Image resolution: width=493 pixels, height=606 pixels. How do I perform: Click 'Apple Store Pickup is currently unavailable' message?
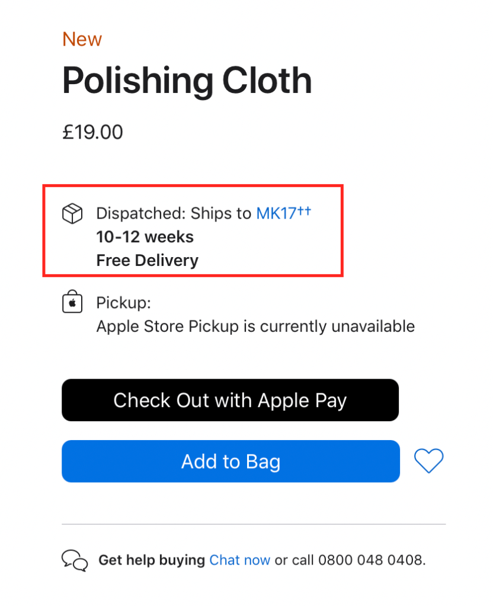tap(255, 326)
